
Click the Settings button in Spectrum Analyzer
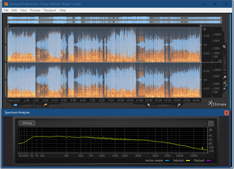point(27,123)
